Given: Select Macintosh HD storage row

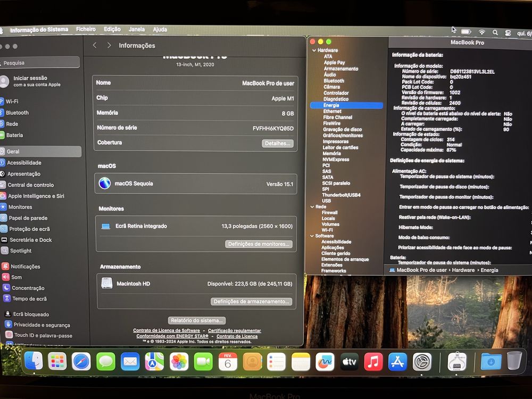Looking at the screenshot, I should 196,284.
